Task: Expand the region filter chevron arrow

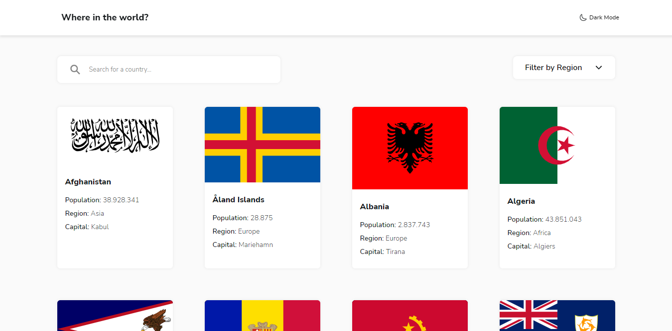Action: [599, 68]
